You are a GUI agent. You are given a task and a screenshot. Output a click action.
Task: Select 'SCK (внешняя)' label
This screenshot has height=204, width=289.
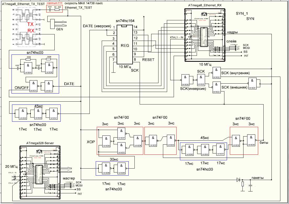pyautogui.click(x=234, y=87)
